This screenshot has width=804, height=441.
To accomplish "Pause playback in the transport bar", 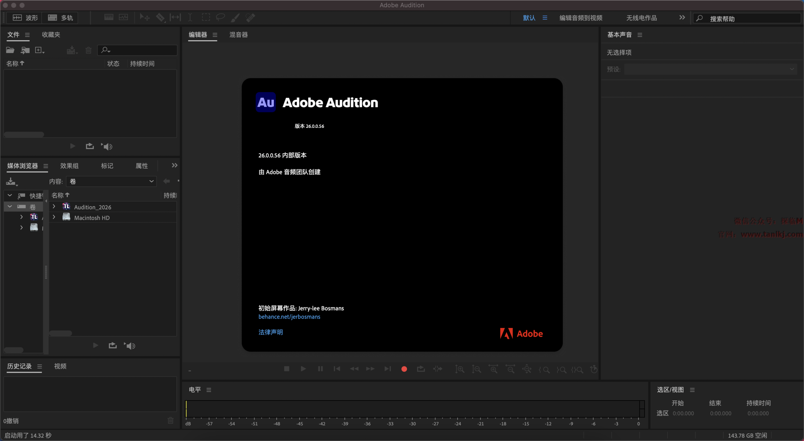I will coord(320,369).
